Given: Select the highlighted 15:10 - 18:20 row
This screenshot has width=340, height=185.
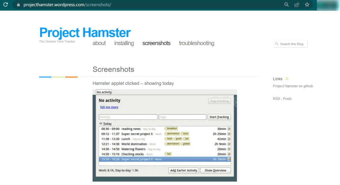Looking at the screenshot, I should pyautogui.click(x=165, y=159).
